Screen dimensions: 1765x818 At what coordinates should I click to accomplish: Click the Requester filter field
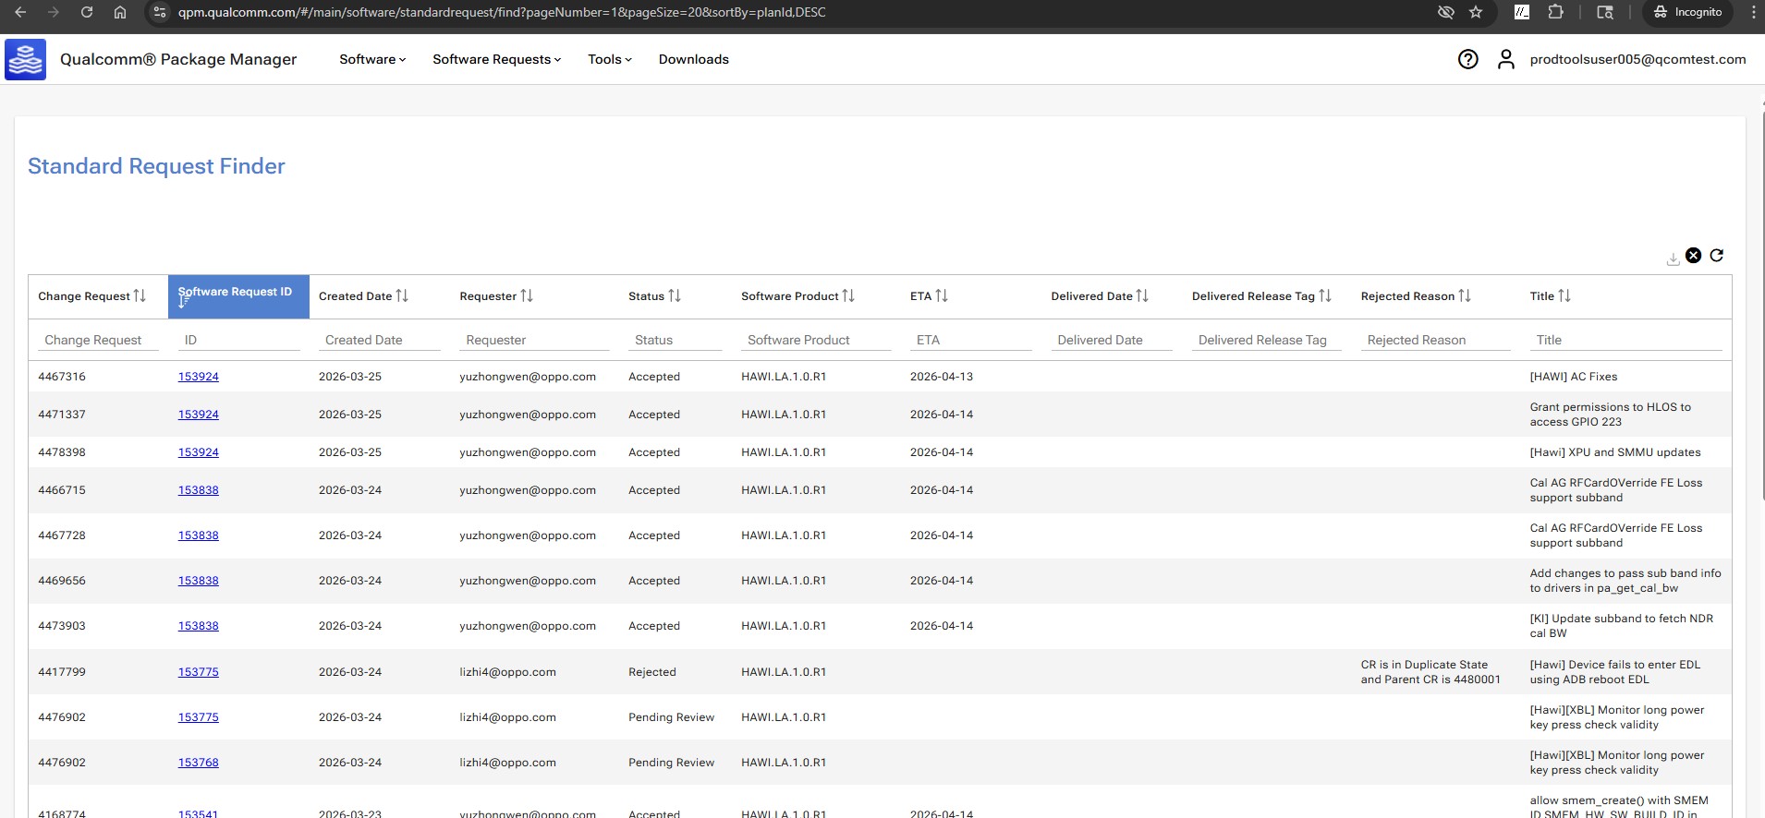pos(534,340)
